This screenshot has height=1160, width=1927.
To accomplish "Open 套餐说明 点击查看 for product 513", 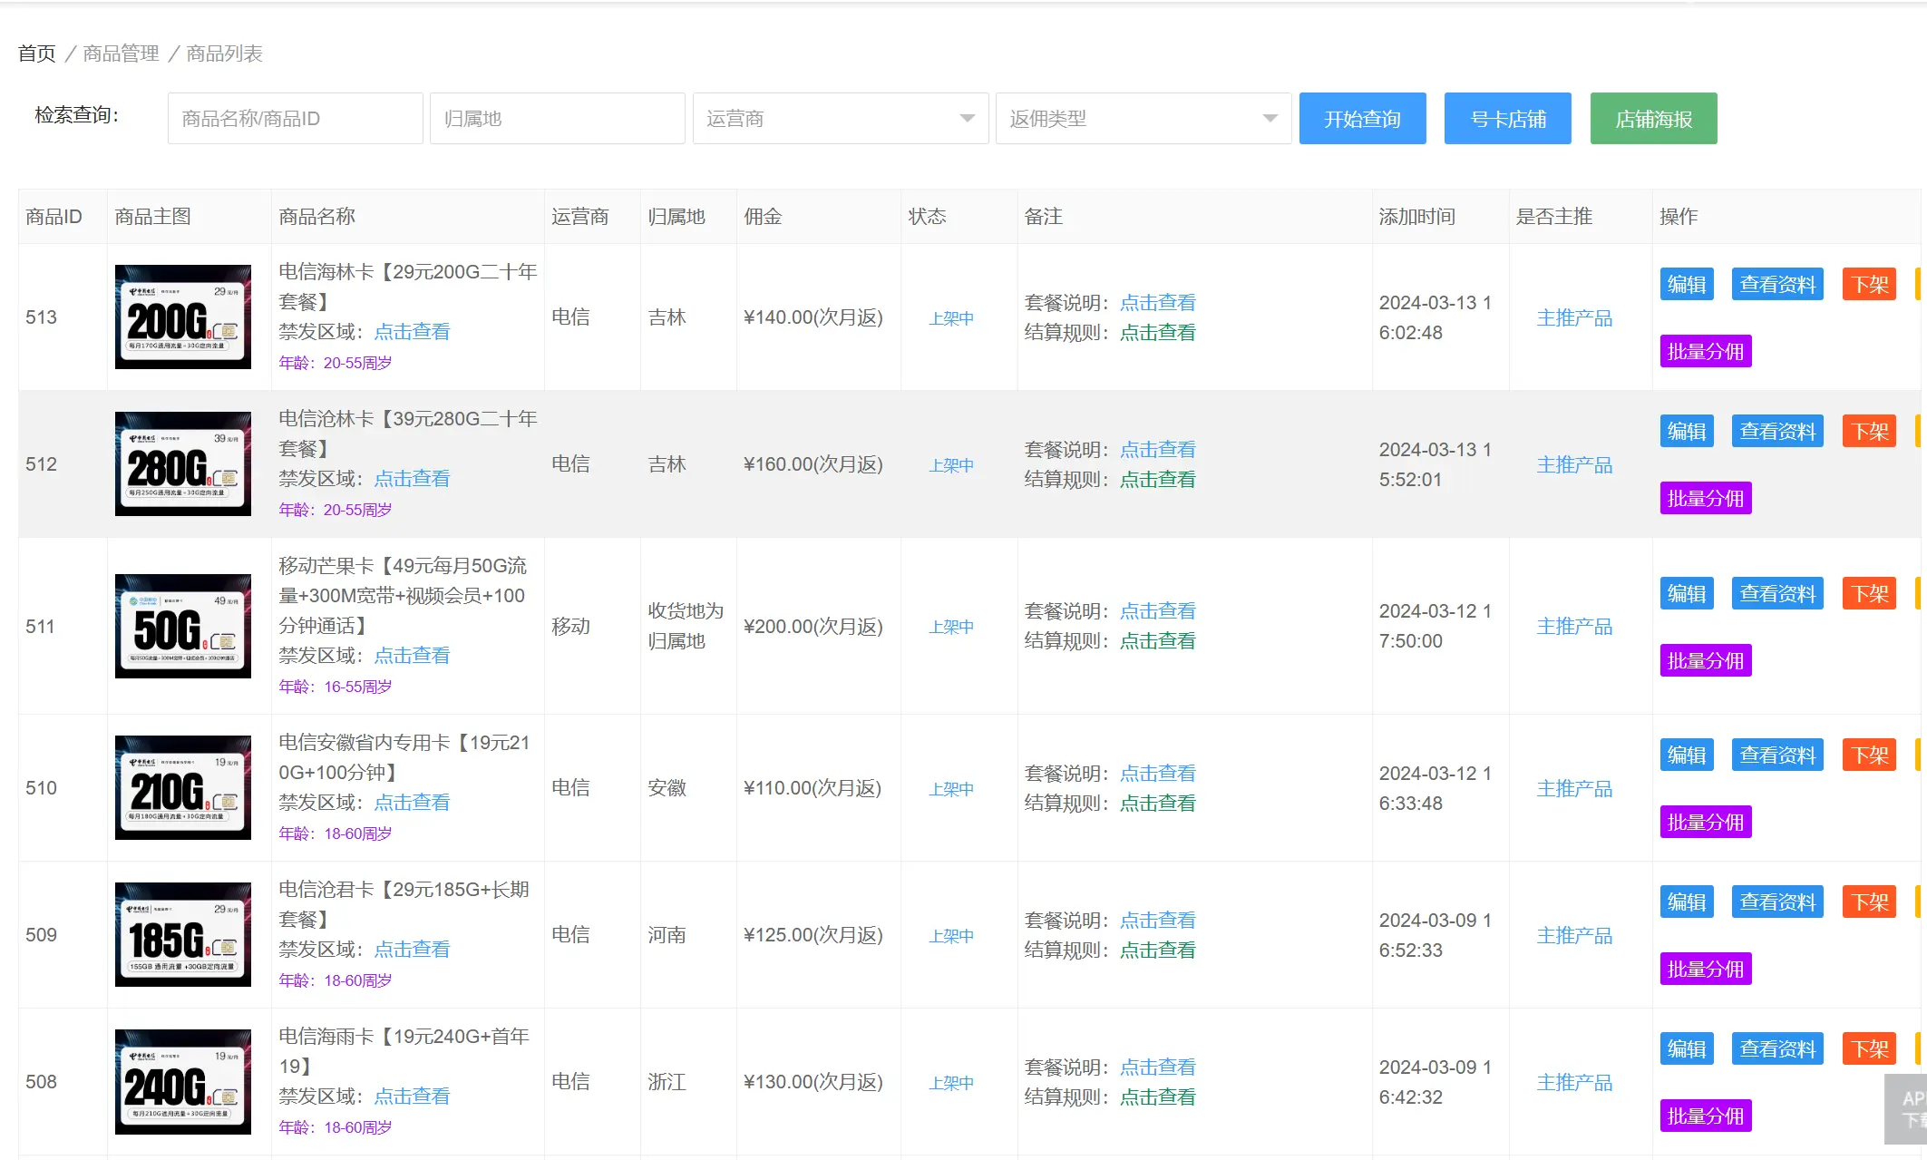I will point(1157,303).
